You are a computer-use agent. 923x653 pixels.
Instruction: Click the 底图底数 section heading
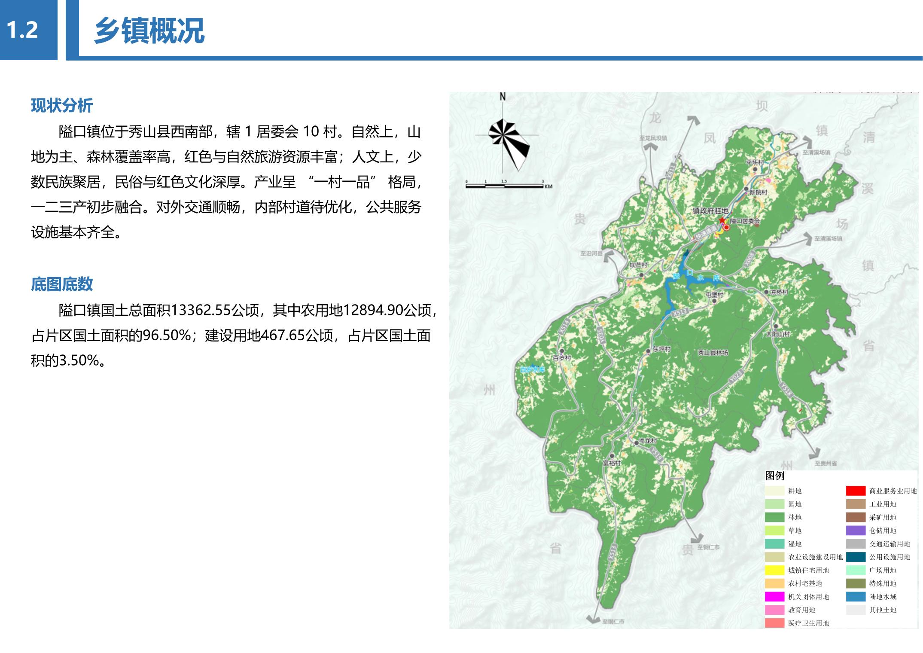[62, 284]
